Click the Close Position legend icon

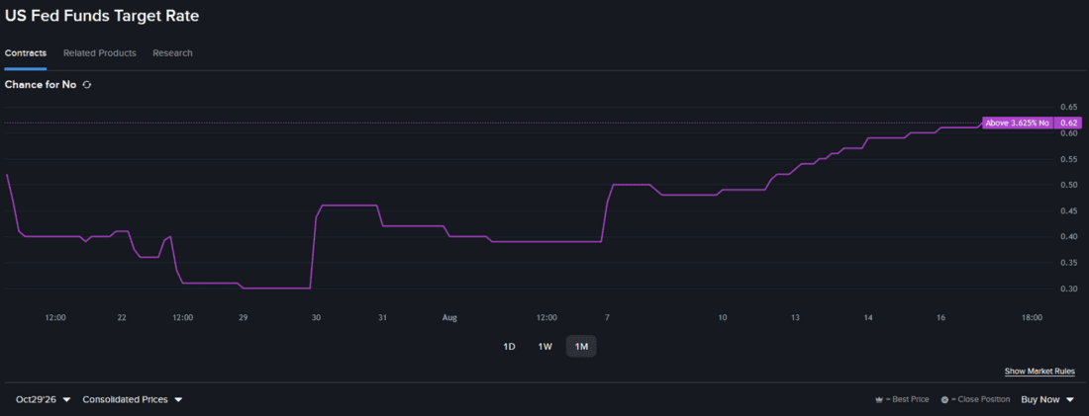(x=944, y=400)
